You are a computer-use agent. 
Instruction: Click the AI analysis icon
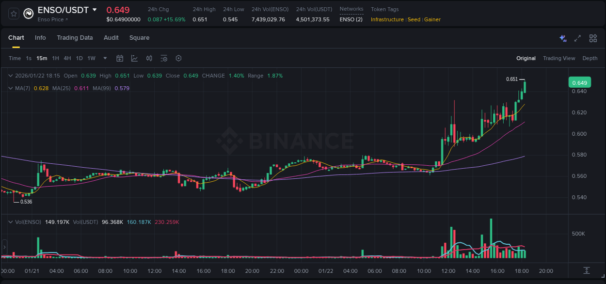tap(562, 38)
